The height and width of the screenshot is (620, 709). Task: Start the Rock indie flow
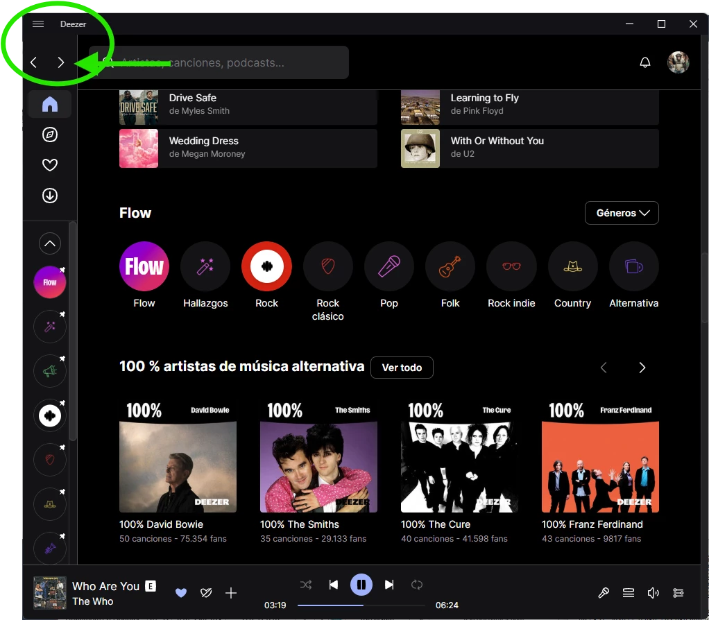pyautogui.click(x=511, y=266)
